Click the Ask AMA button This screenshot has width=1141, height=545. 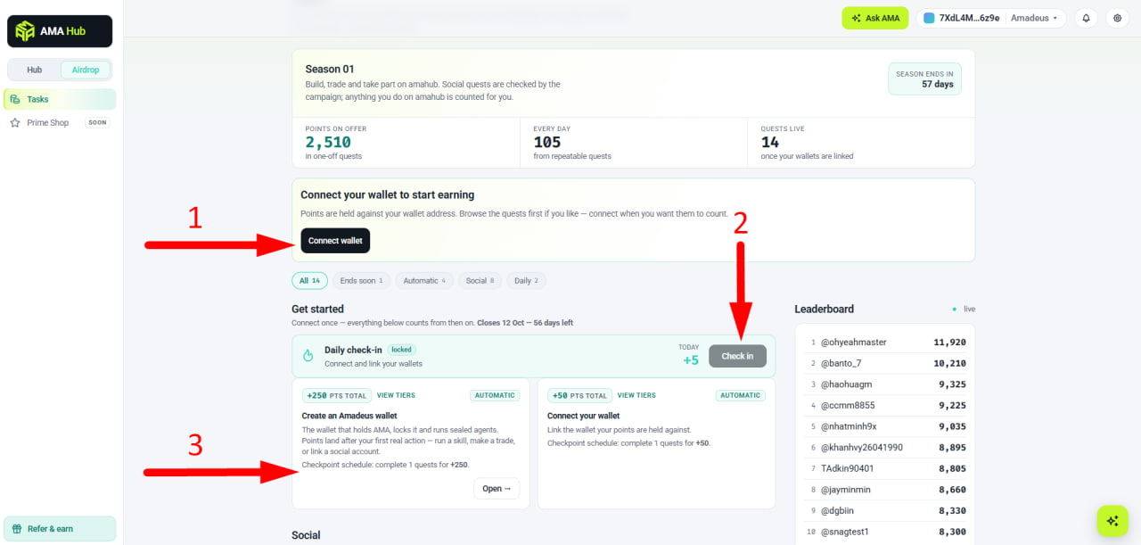point(874,18)
